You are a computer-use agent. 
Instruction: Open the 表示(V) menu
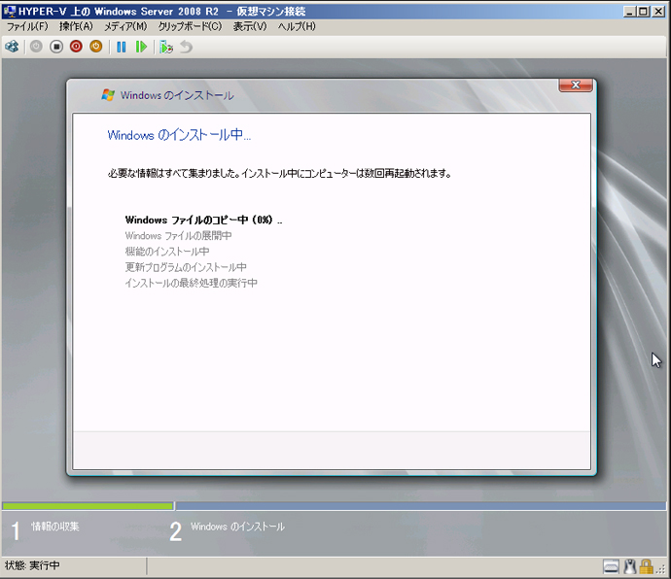coord(250,26)
